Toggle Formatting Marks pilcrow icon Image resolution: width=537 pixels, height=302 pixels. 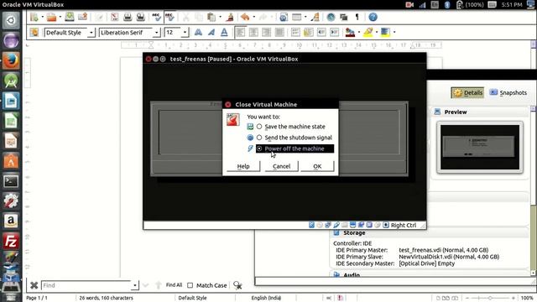(357, 17)
